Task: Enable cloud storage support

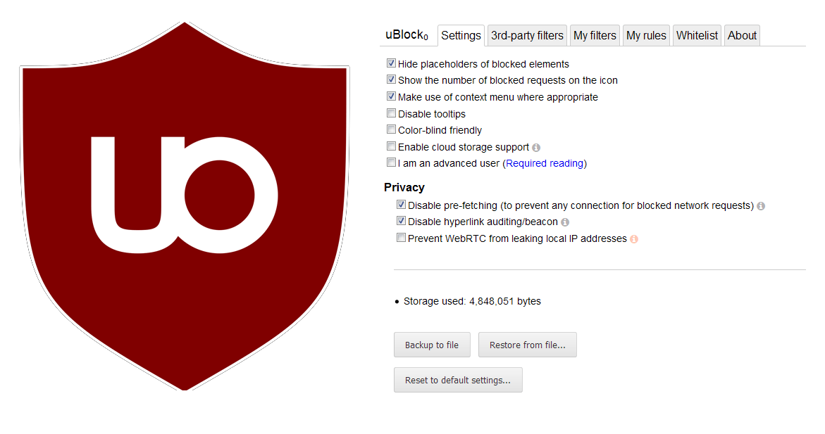Action: (x=391, y=146)
